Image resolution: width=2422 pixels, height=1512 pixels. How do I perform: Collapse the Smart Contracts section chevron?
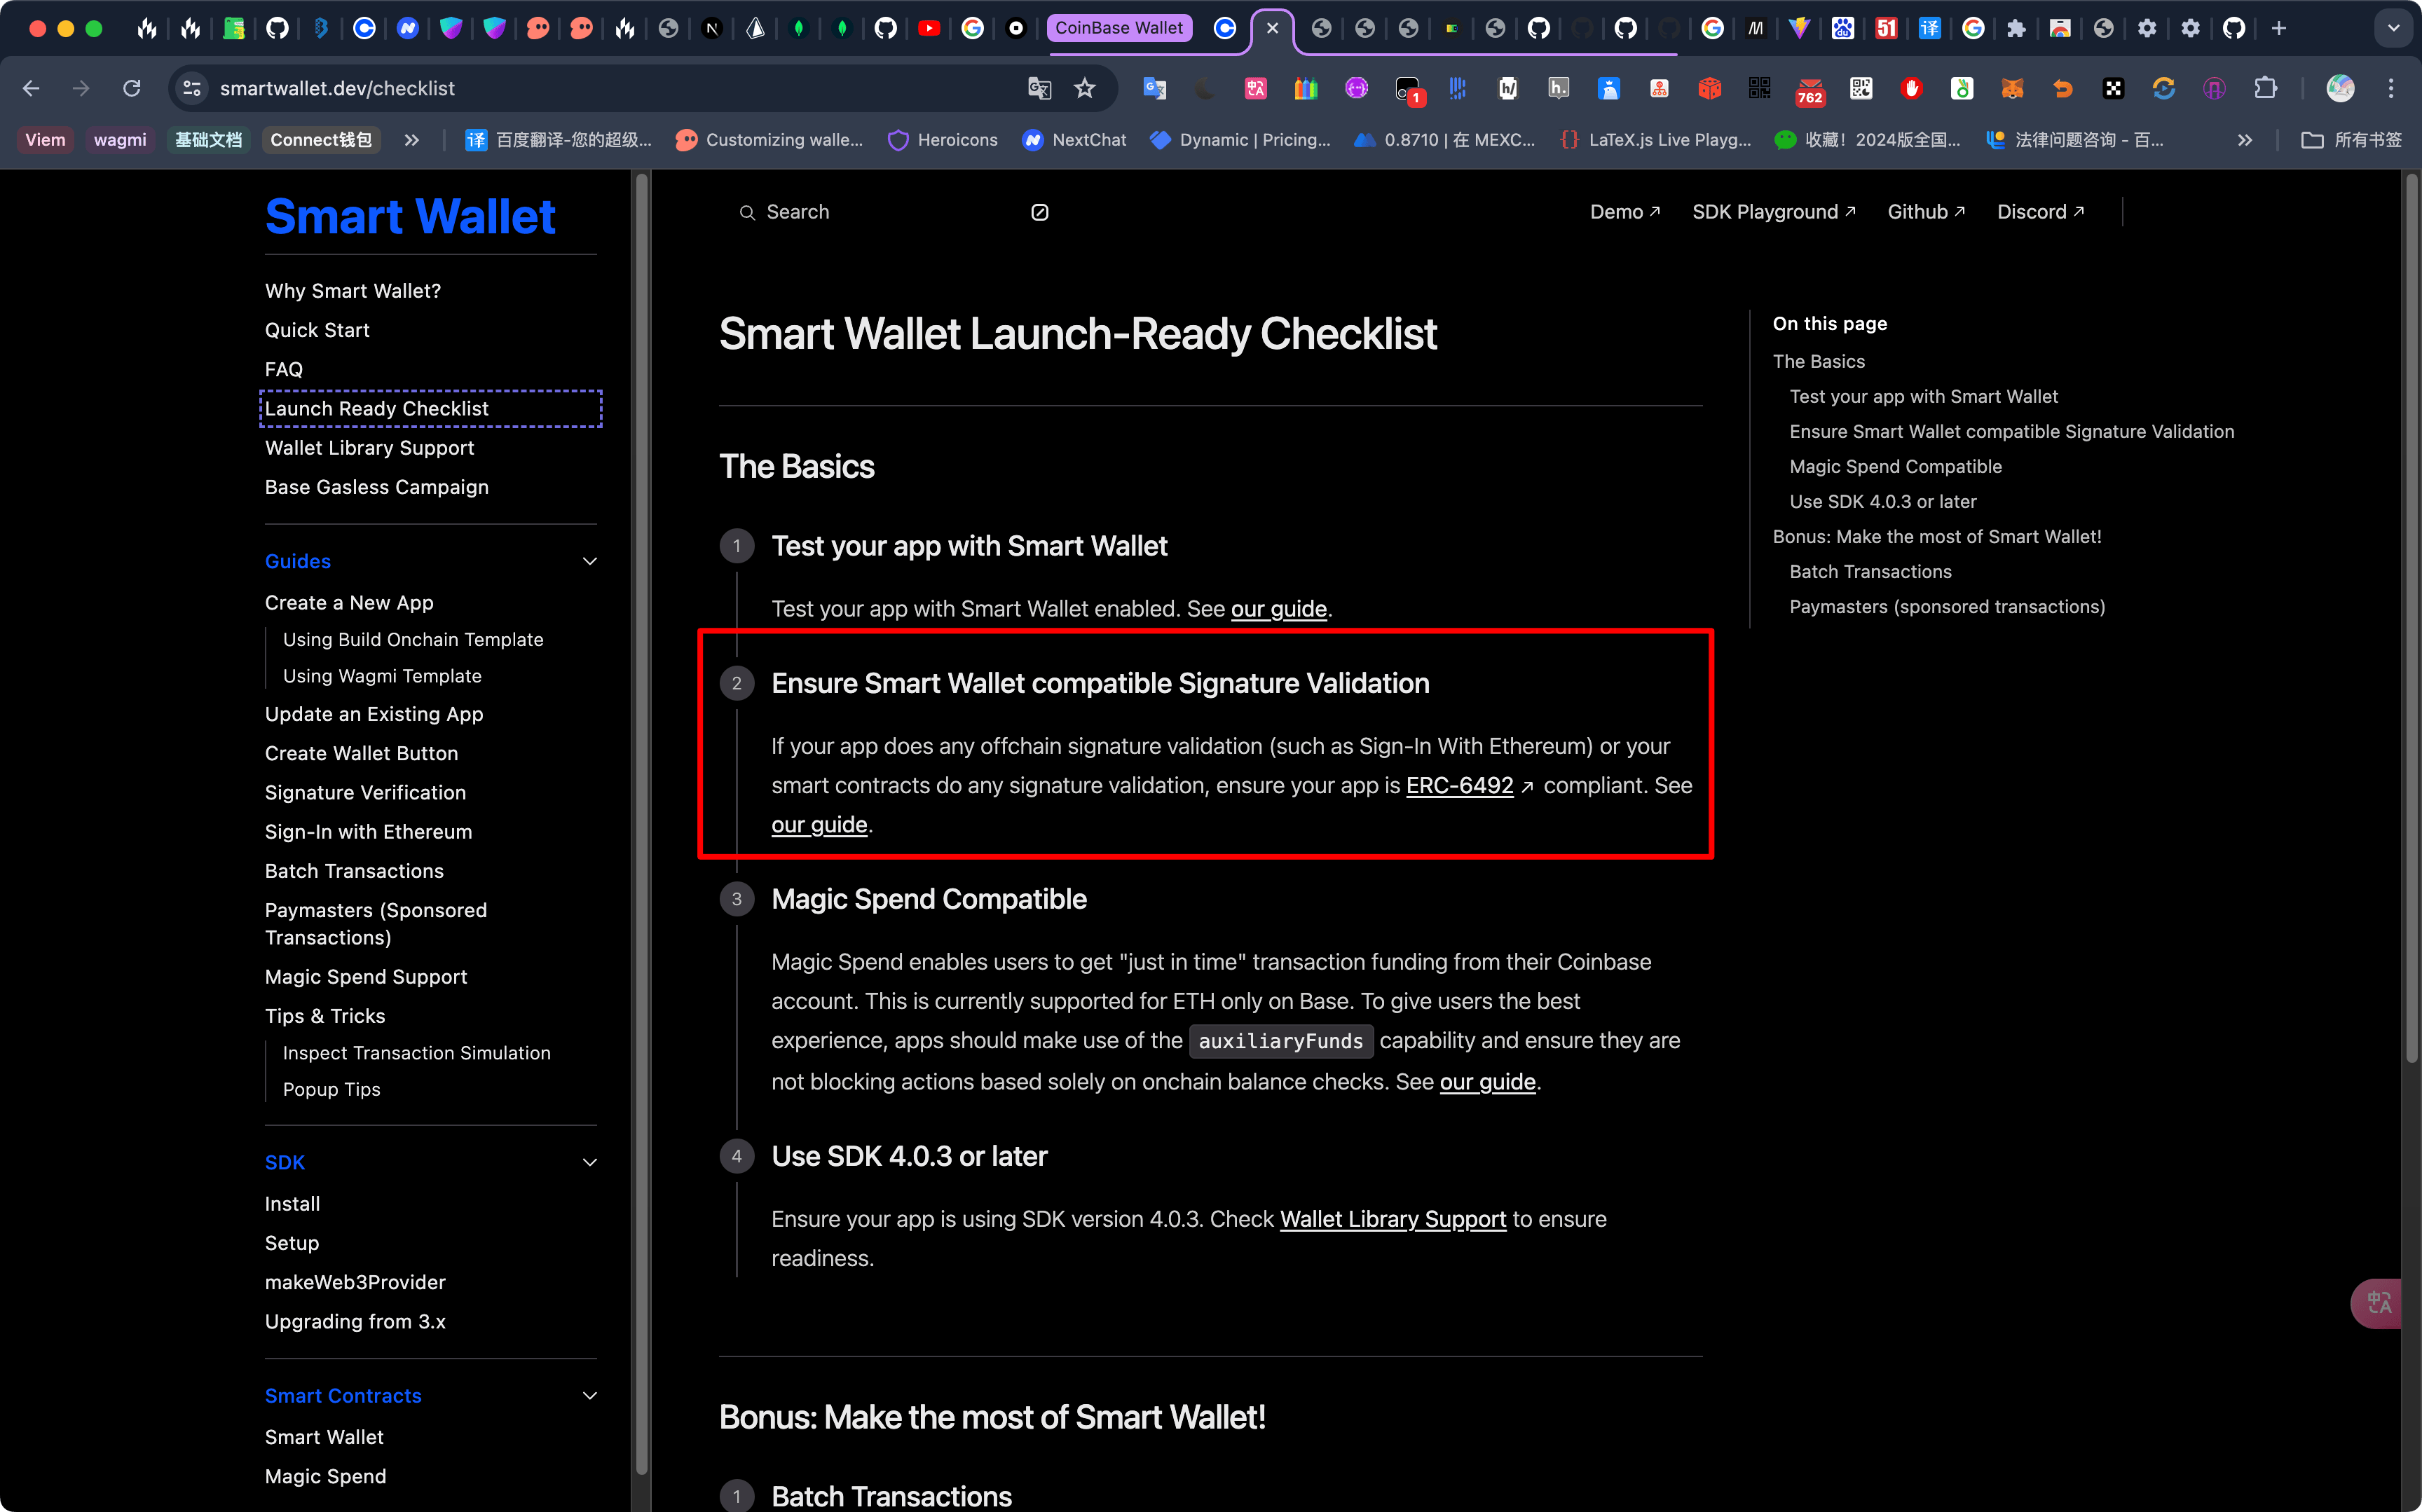click(x=590, y=1396)
